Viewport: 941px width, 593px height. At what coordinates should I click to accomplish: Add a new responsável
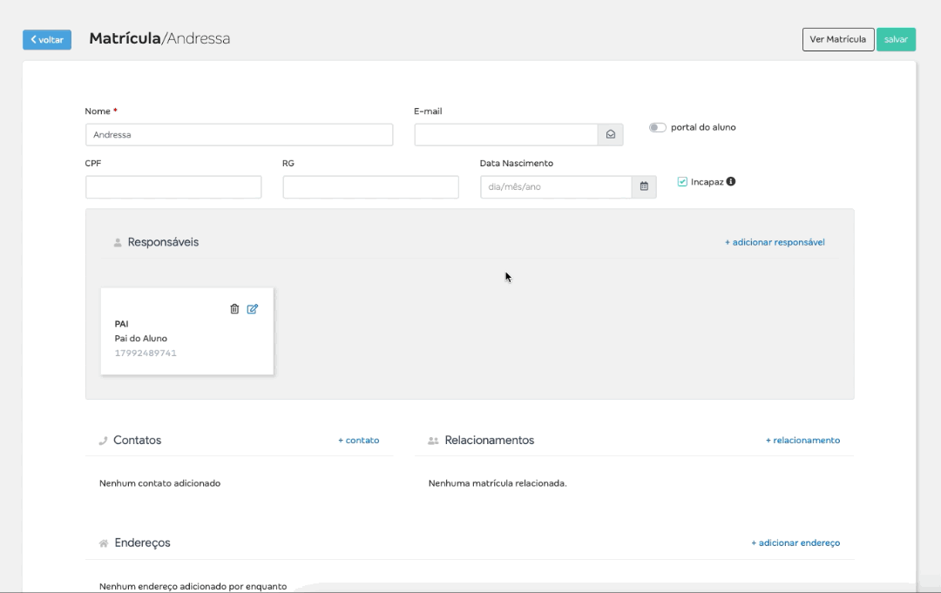pyautogui.click(x=775, y=242)
